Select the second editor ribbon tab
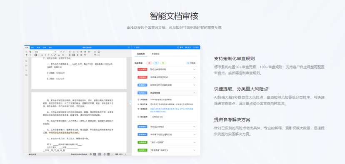 [x=32, y=47]
